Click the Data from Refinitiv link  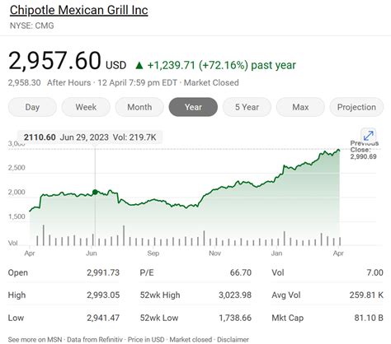click(x=95, y=339)
